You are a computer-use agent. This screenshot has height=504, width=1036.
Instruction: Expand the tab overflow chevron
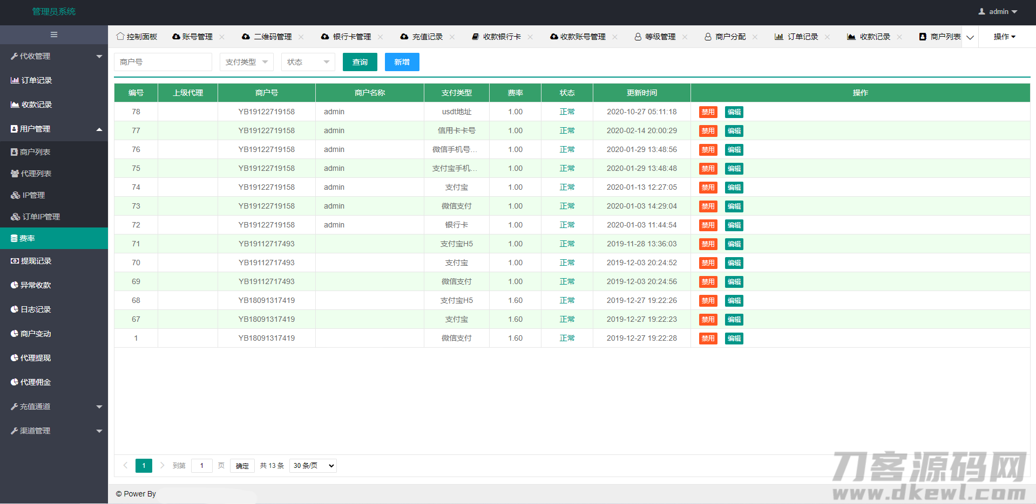[x=970, y=37]
